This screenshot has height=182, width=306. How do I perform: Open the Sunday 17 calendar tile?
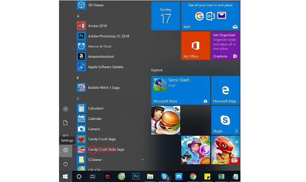pyautogui.click(x=165, y=16)
